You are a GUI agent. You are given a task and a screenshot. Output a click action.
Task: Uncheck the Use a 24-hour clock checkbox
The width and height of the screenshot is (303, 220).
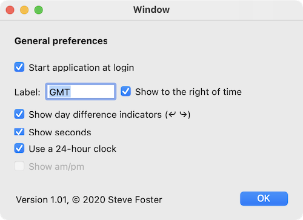[x=19, y=148]
